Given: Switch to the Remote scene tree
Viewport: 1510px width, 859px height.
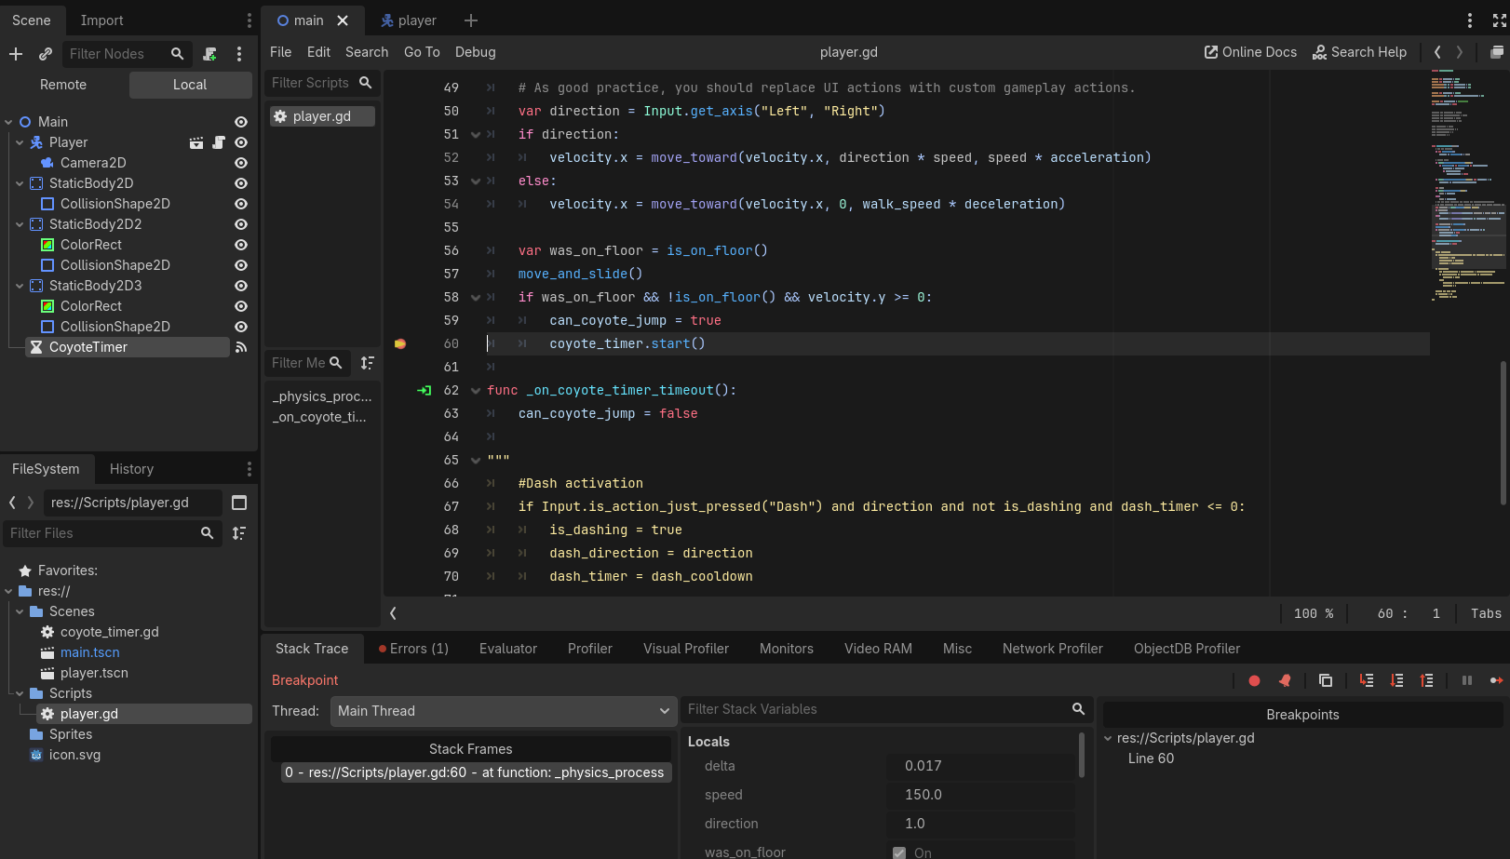Looking at the screenshot, I should click(63, 85).
